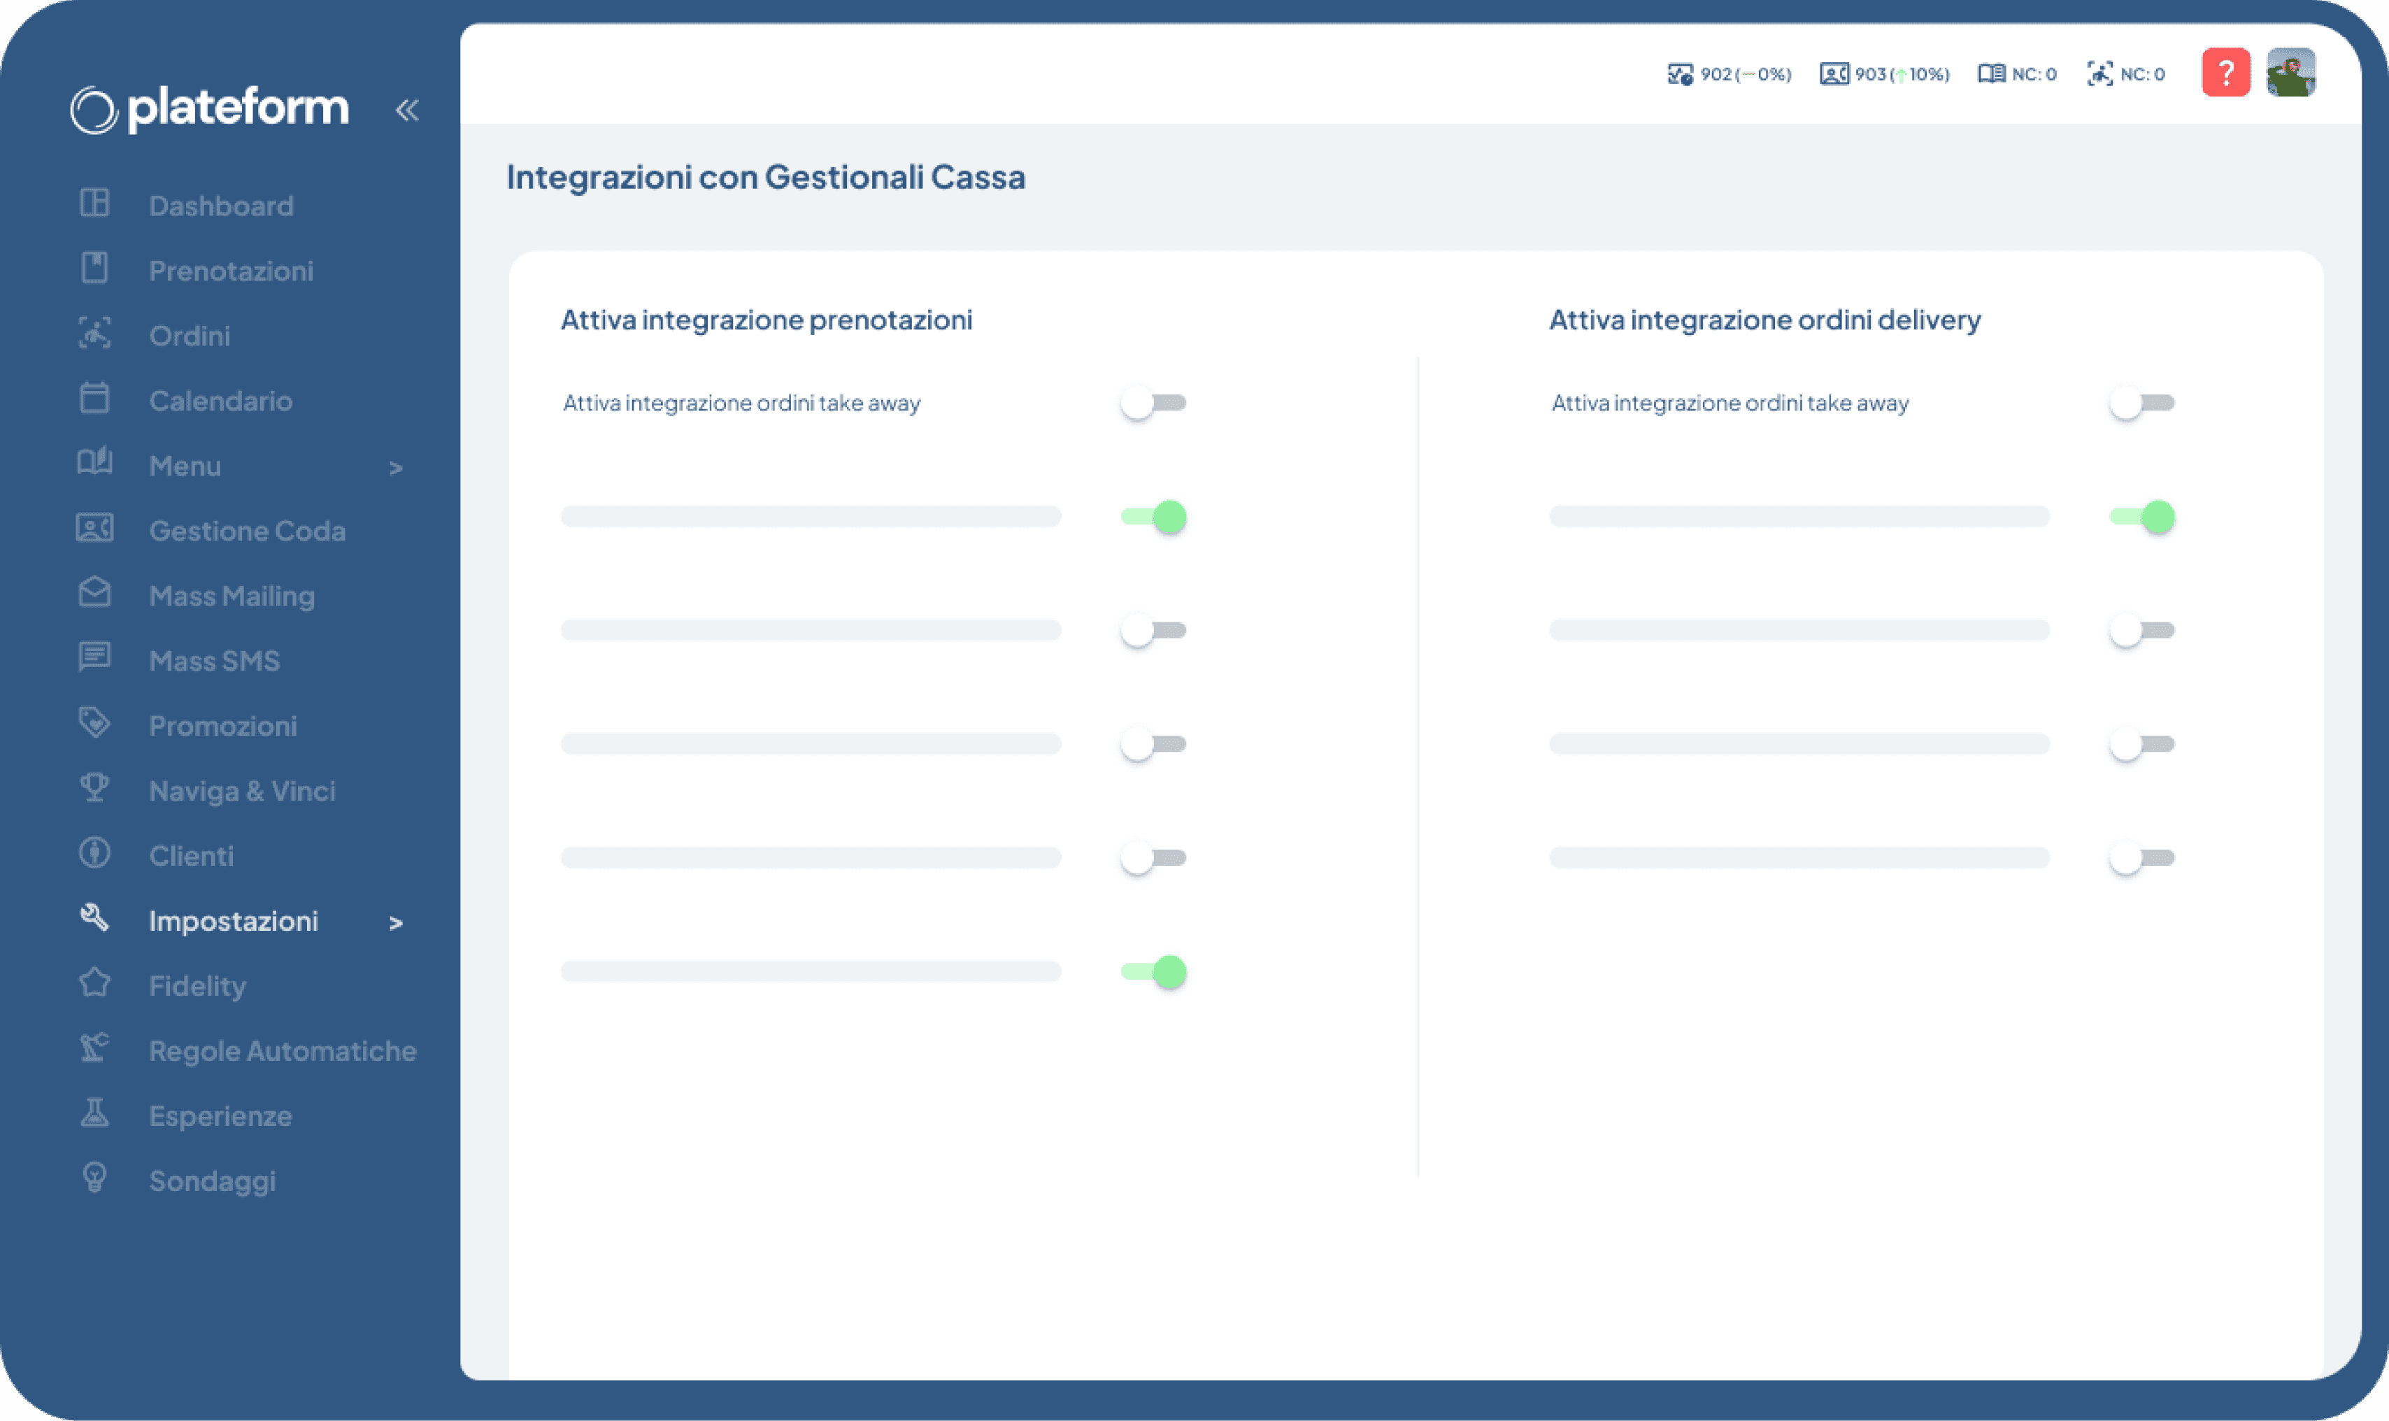Viewport: 2389px width, 1421px height.
Task: Click the Mass Mailing envelope icon
Action: pyautogui.click(x=94, y=593)
